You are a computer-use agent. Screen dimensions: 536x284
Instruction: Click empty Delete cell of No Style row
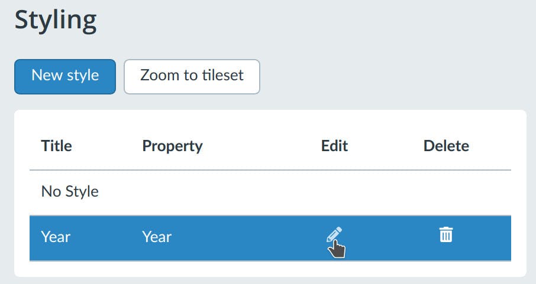coord(446,191)
